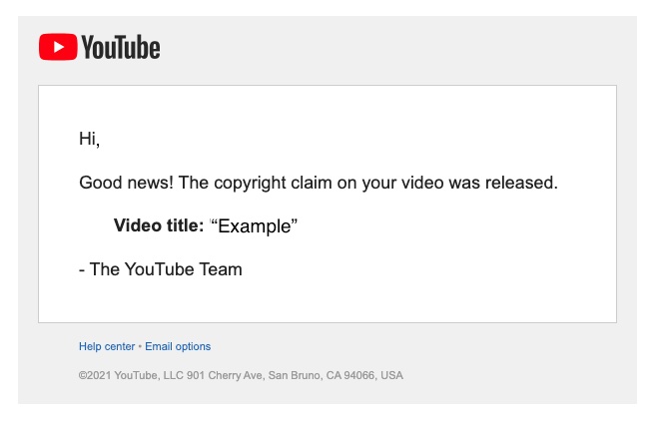Screen dimensions: 663x424
Task: Open the Email options link
Action: tap(178, 346)
